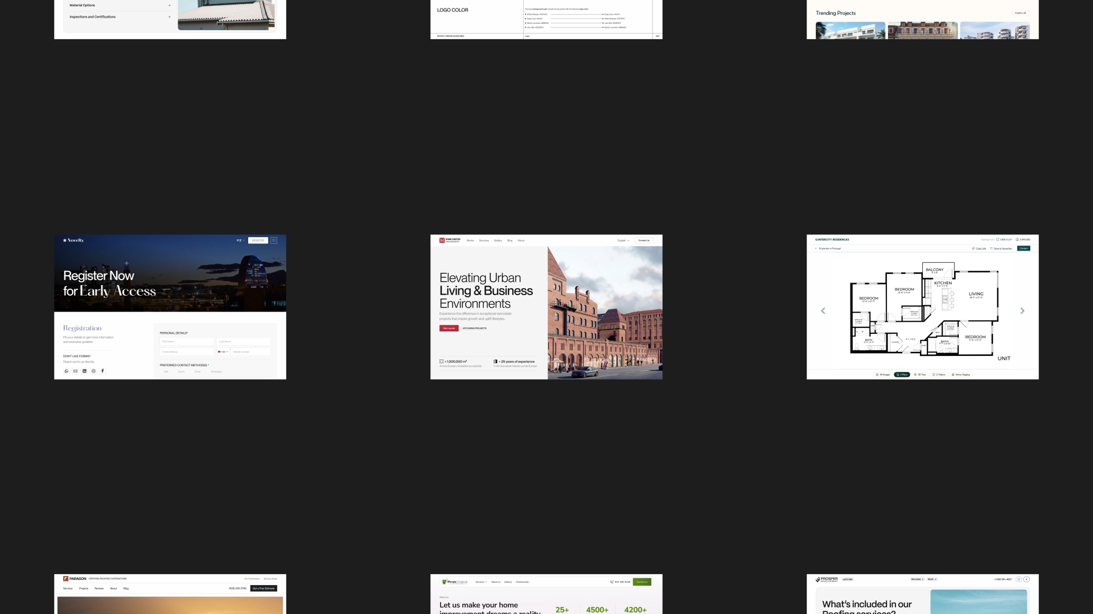Click the Save to favourites heart icon
The image size is (1093, 614).
992,248
